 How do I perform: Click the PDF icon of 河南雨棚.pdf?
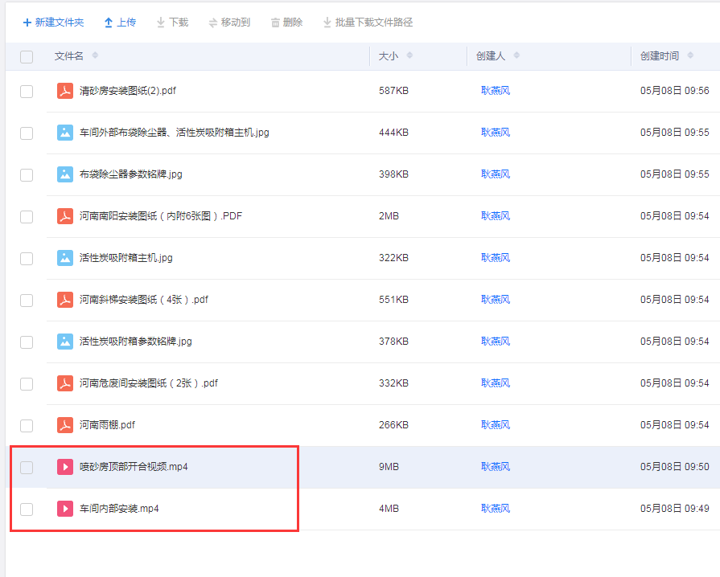(x=64, y=425)
